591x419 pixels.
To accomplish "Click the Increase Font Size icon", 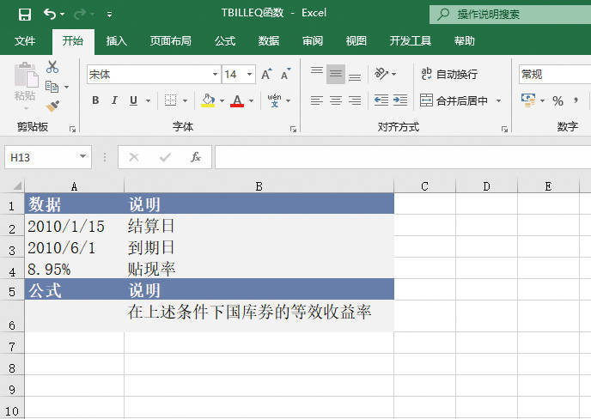I will (x=266, y=75).
